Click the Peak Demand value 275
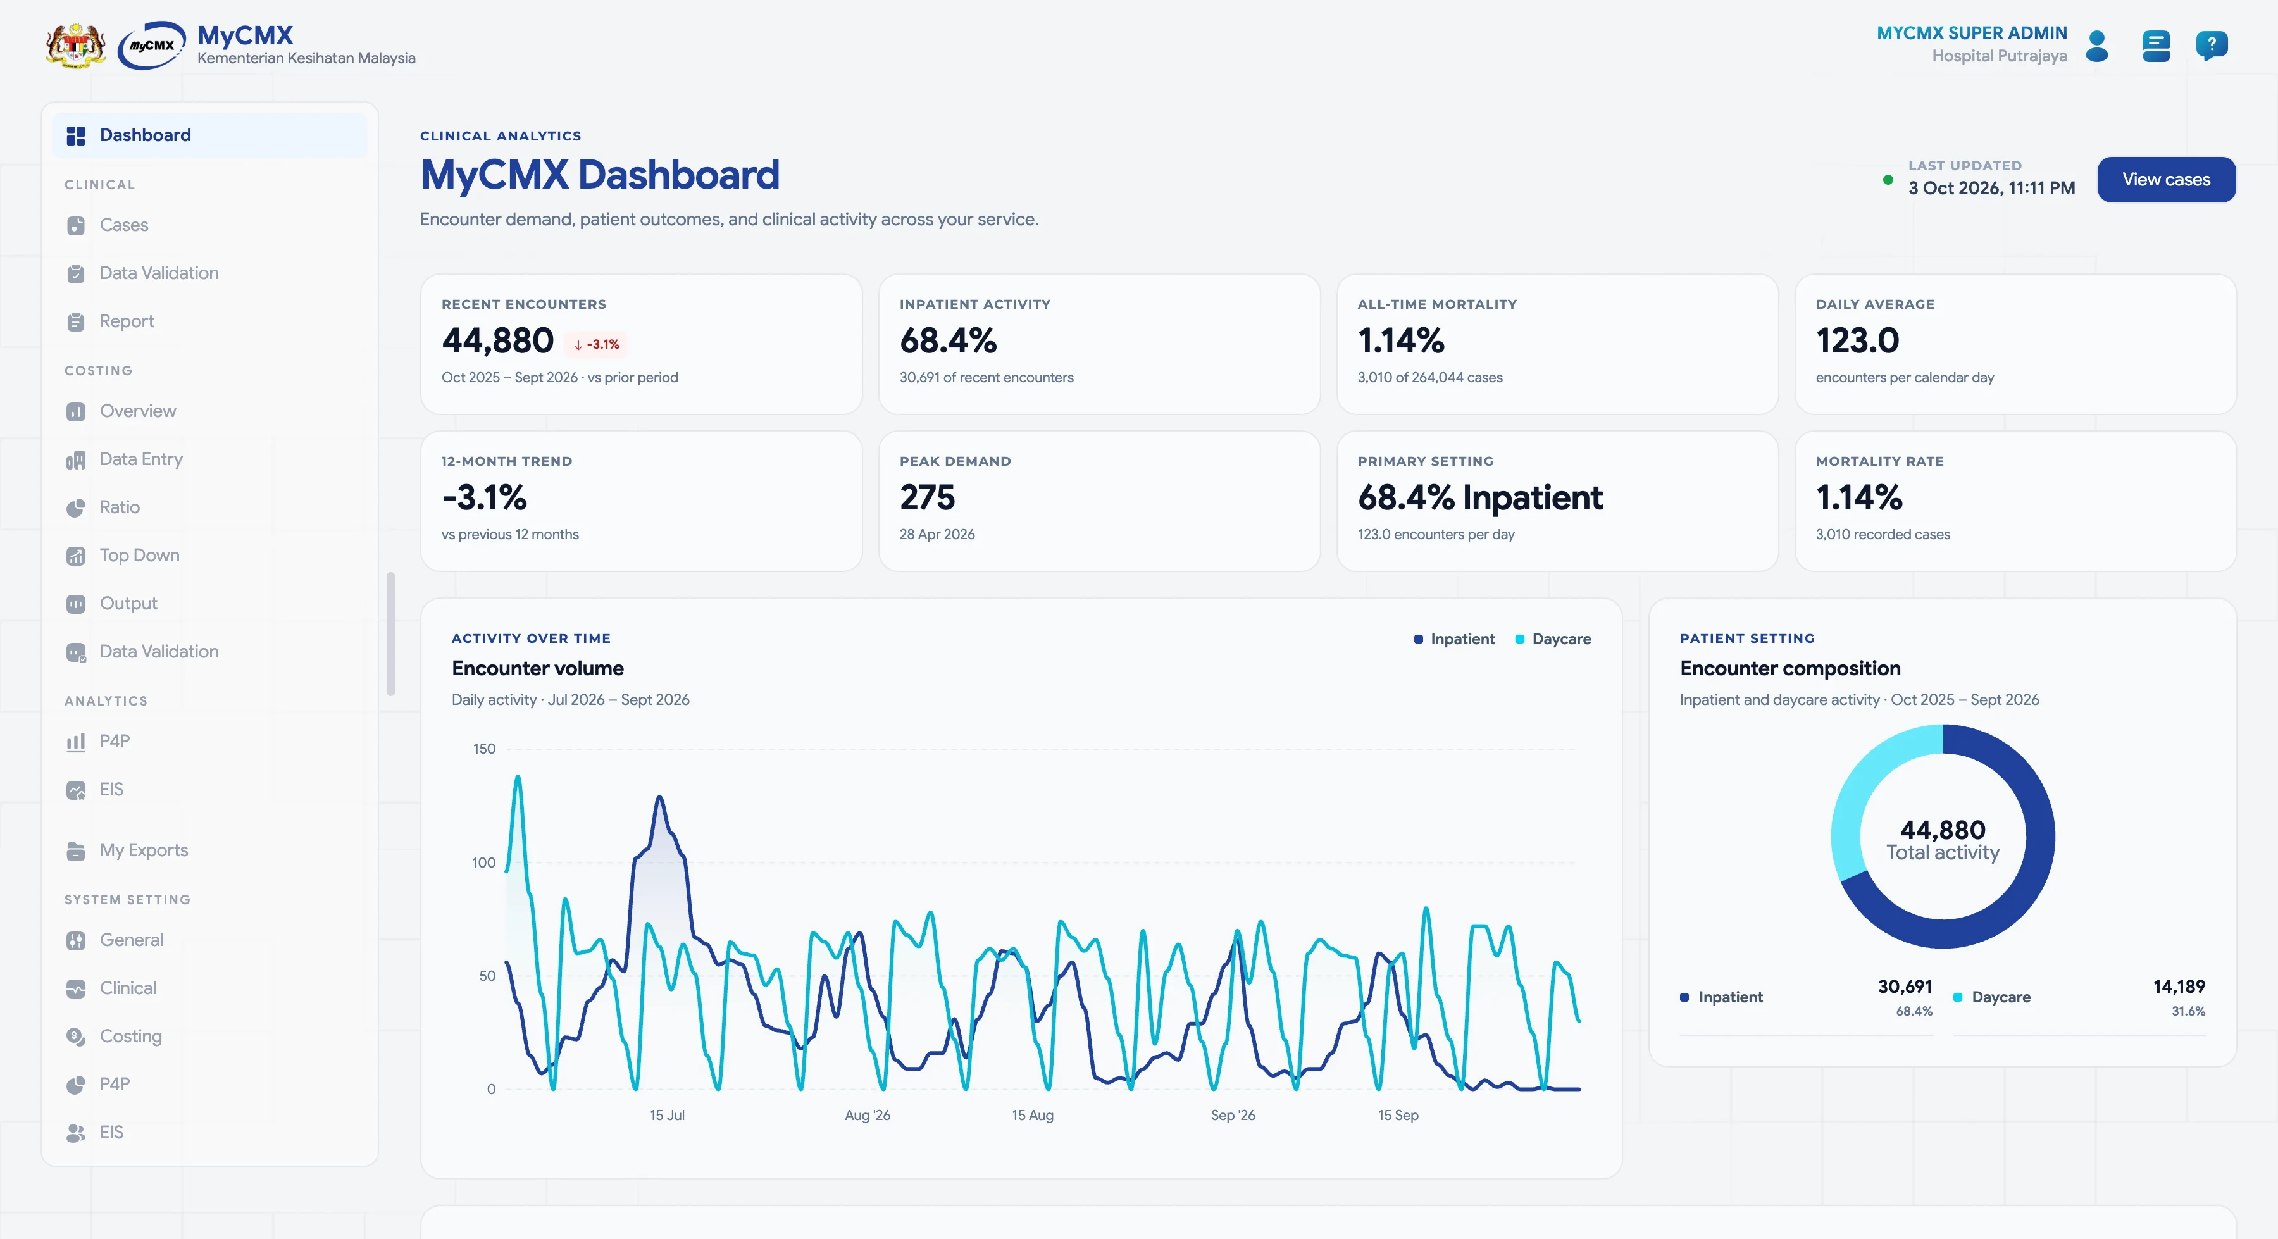Screen dimensions: 2278x1239 pyautogui.click(x=927, y=497)
